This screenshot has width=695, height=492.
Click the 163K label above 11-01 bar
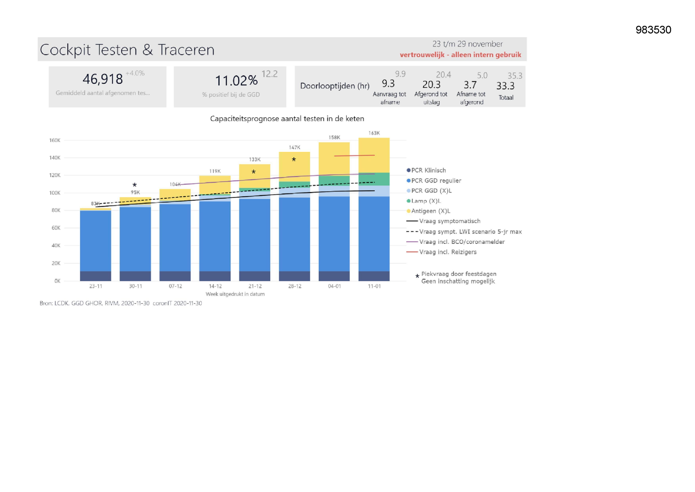pyautogui.click(x=374, y=133)
